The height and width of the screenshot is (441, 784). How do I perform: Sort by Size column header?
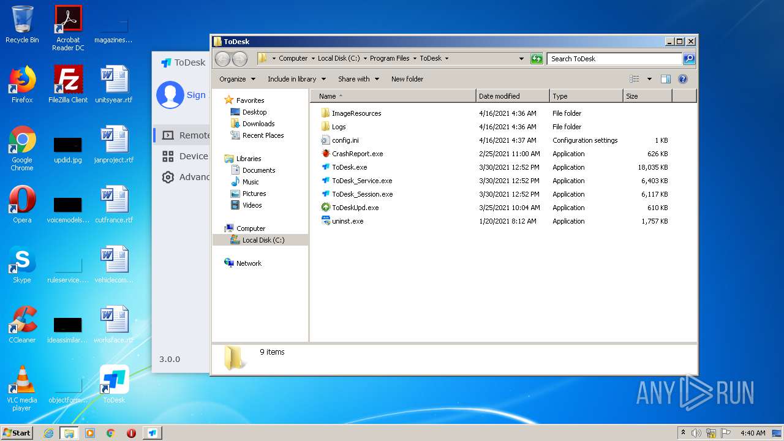point(647,96)
